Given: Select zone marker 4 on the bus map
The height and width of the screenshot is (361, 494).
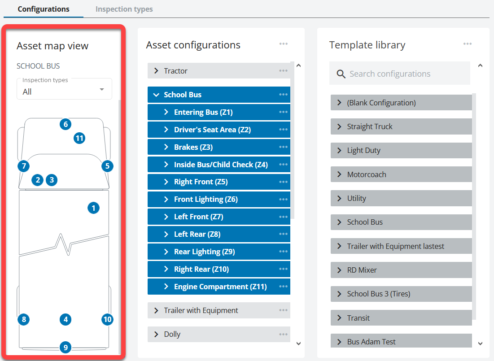Looking at the screenshot, I should [66, 319].
